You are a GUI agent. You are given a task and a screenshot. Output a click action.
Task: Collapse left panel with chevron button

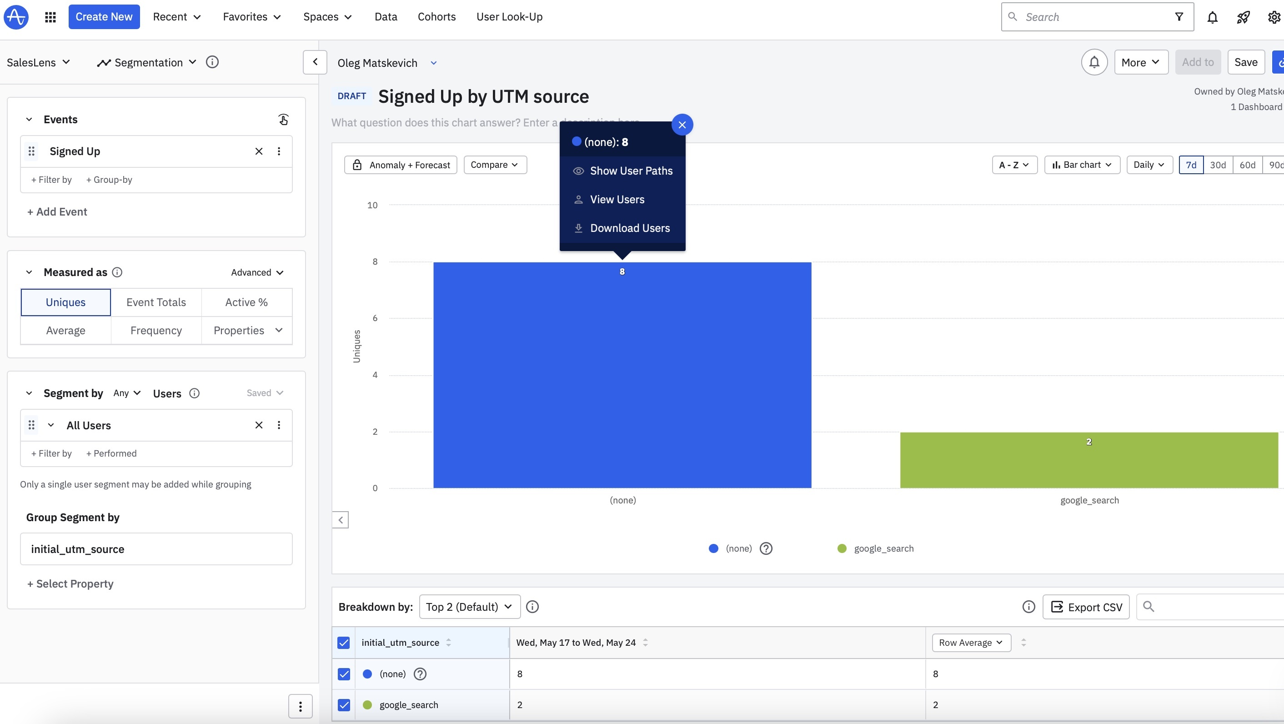[x=315, y=62]
